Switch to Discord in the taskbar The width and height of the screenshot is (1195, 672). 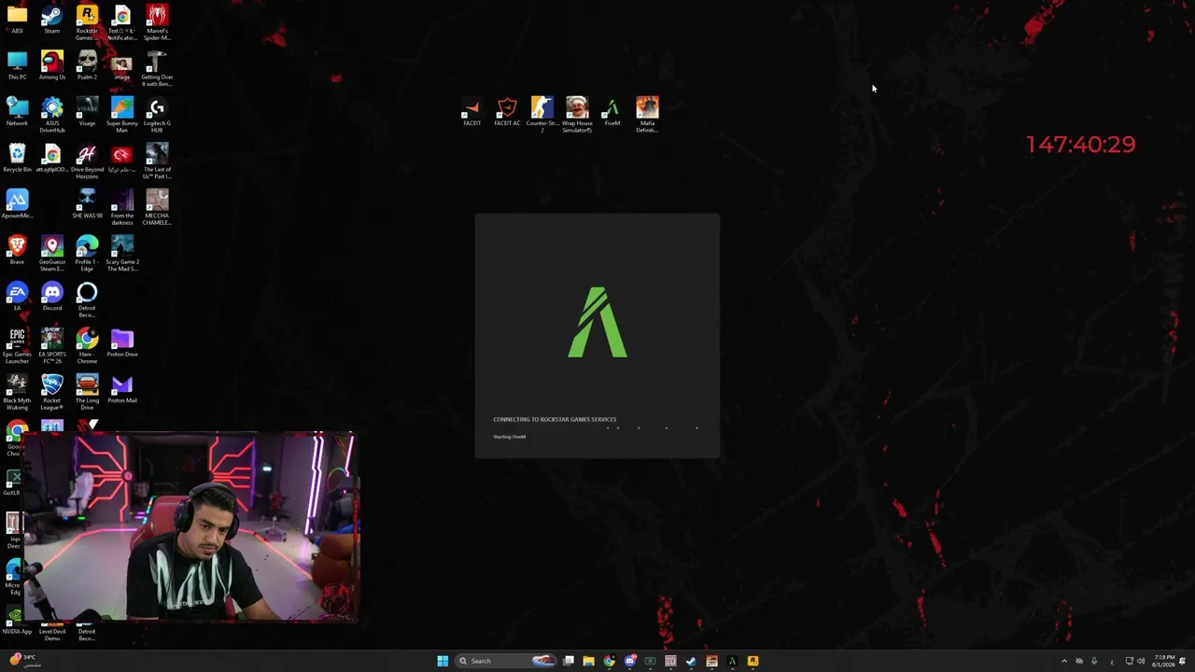point(630,661)
